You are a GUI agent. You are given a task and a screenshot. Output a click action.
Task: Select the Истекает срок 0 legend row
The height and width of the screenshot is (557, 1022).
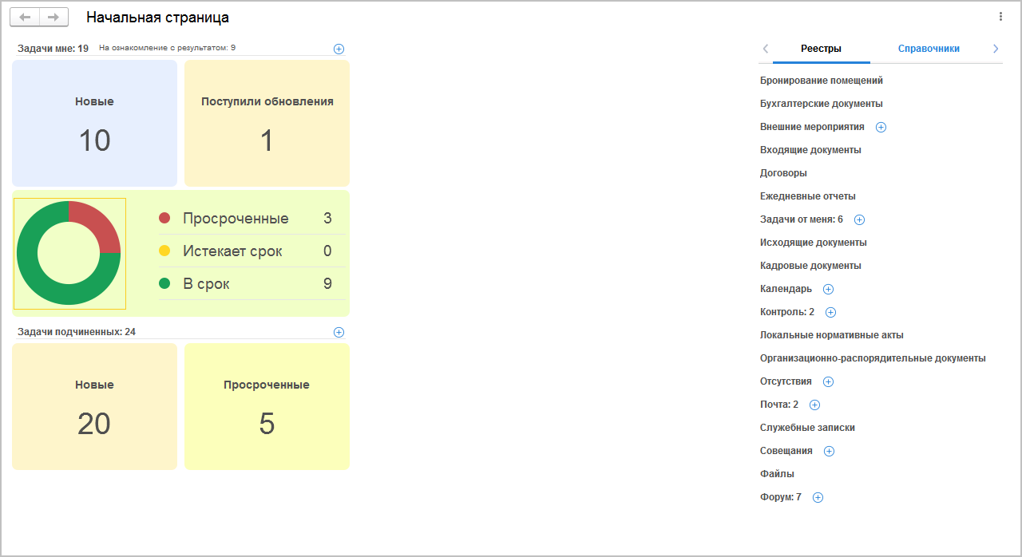pos(252,251)
